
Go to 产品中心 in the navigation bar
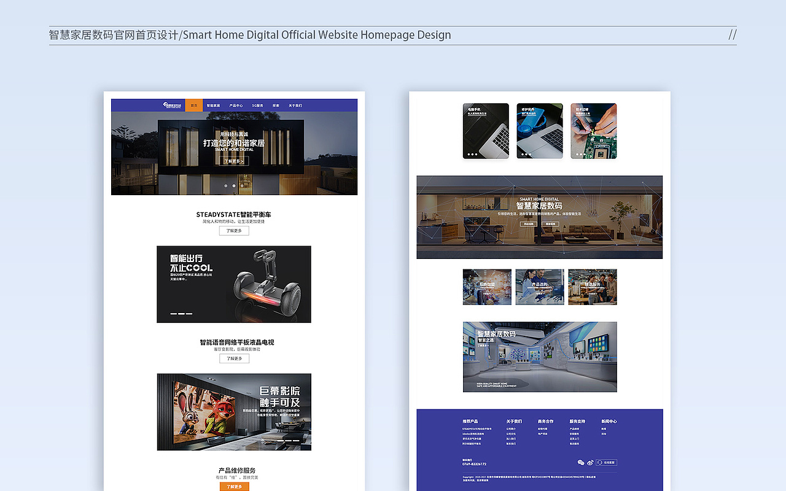[236, 105]
